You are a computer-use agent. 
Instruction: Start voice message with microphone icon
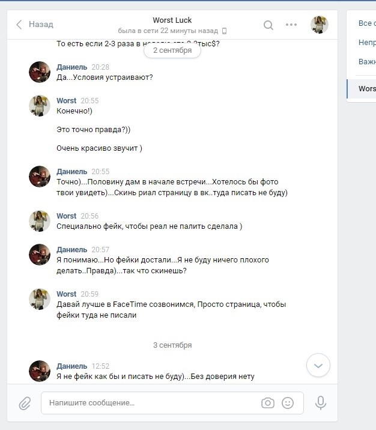(x=320, y=403)
